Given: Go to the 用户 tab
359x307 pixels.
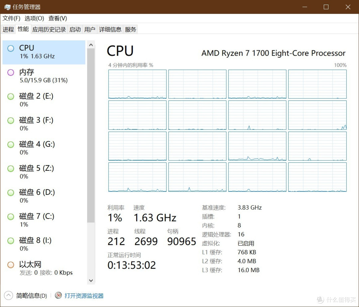Looking at the screenshot, I should coord(90,30).
